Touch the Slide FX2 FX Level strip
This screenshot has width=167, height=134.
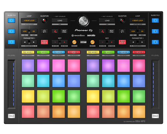pos(155,84)
